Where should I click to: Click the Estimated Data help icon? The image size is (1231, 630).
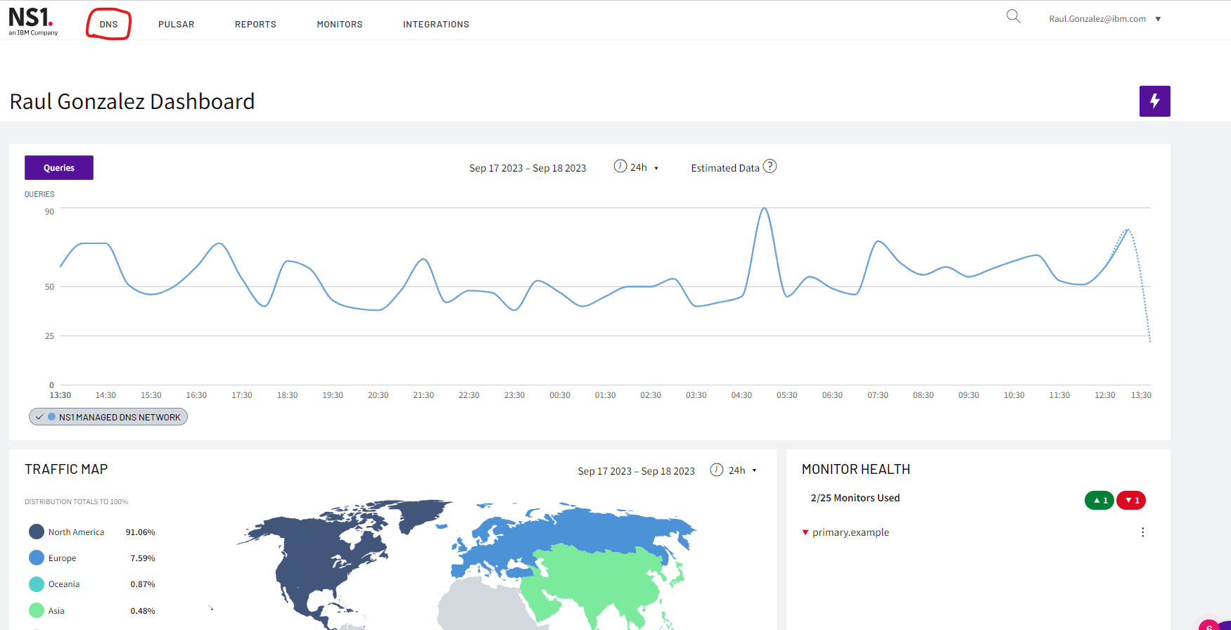770,167
